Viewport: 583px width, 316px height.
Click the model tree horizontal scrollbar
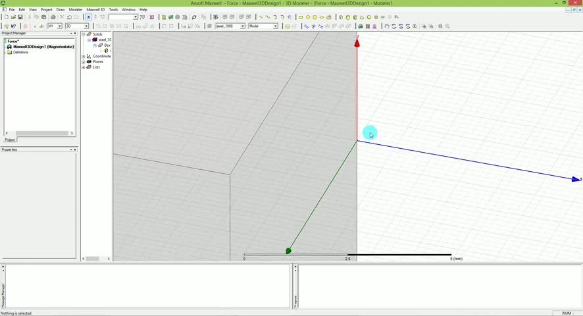[x=96, y=259]
